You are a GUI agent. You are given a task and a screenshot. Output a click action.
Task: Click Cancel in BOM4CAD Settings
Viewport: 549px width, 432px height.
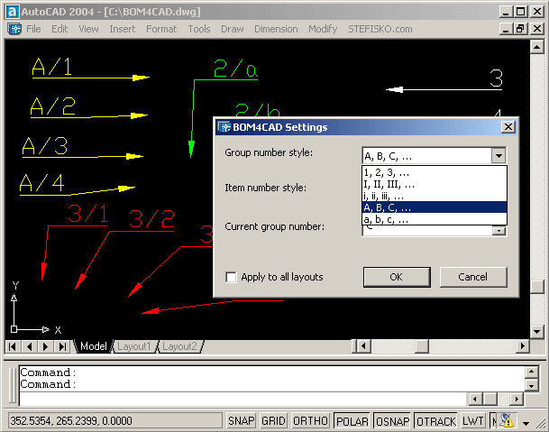tap(472, 277)
